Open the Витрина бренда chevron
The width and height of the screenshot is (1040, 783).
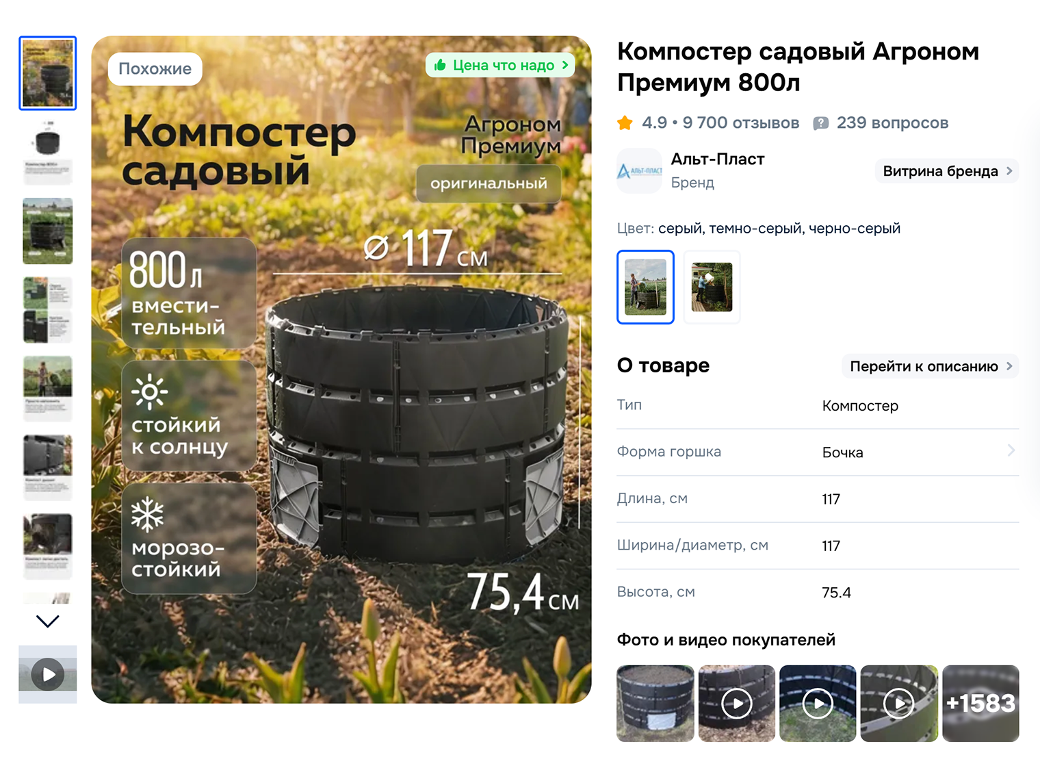tap(1009, 171)
